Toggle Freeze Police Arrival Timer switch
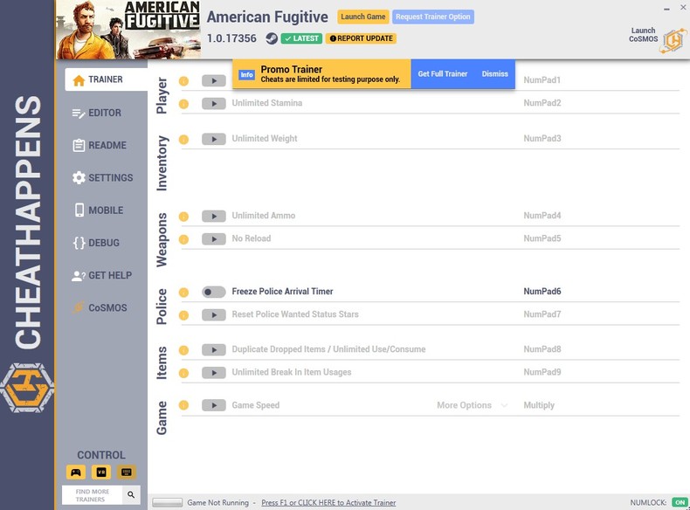This screenshot has width=690, height=510. (x=214, y=292)
